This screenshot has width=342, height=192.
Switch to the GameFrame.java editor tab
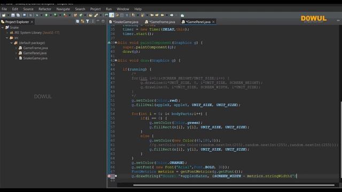tap(161, 22)
